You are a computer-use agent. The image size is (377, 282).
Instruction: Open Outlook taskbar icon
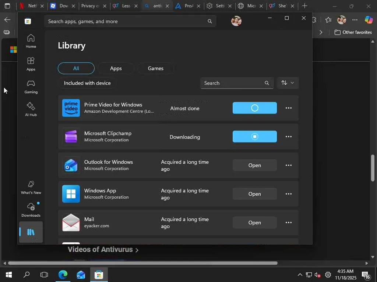pos(81,275)
